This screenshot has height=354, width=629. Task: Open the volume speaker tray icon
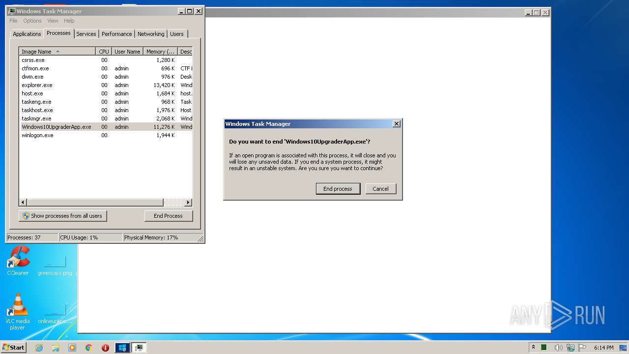(558, 348)
